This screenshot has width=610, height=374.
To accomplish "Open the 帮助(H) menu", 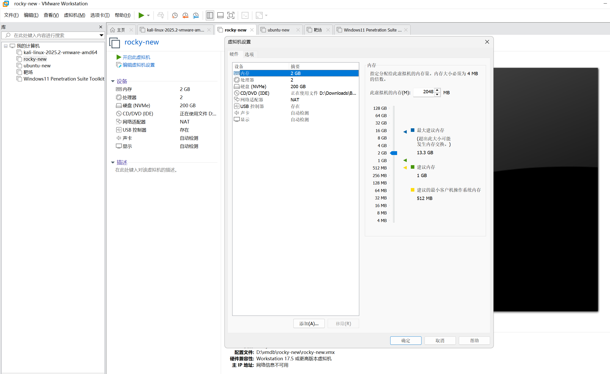I will (x=123, y=15).
